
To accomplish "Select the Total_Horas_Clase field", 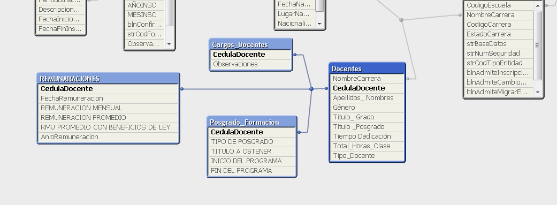I will 367,146.
